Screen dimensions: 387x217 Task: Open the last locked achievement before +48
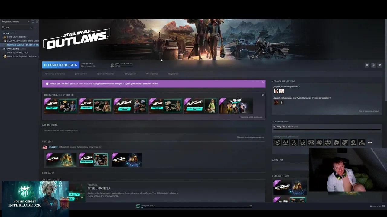coord(362,143)
